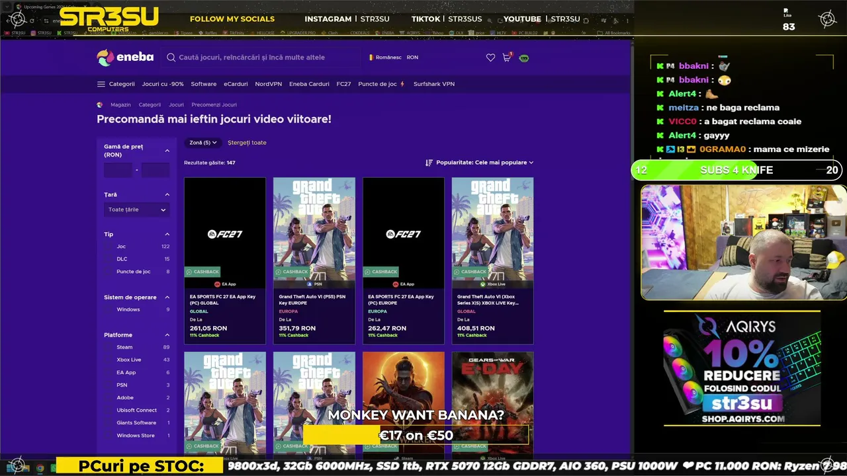Open Grand Theft Auto VI PS5 PSN title
The width and height of the screenshot is (847, 476).
click(x=312, y=299)
